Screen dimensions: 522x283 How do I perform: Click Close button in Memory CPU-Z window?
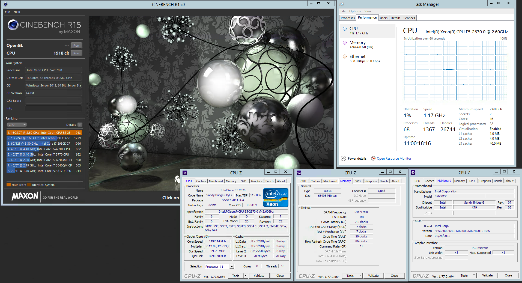(394, 276)
